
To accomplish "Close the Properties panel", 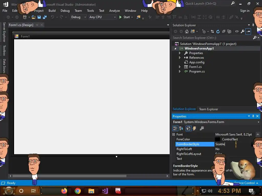I will point(257,116).
